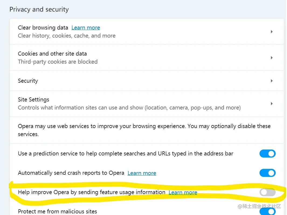
Task: Open the Security settings row
Action: (28, 81)
